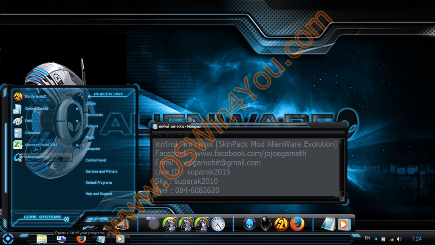
Task: Click the Sky suparak2010 line in Notepad
Action: (186, 181)
